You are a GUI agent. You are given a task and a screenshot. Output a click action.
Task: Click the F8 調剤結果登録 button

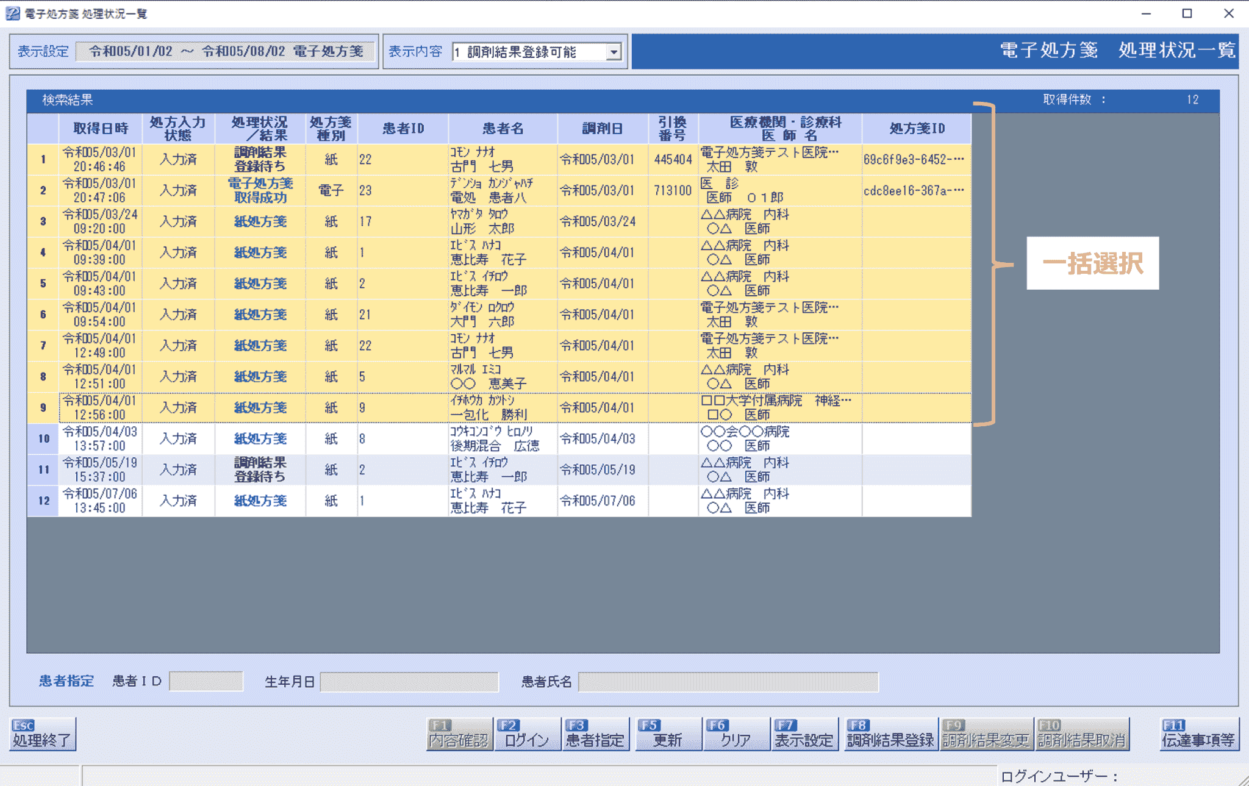click(891, 734)
